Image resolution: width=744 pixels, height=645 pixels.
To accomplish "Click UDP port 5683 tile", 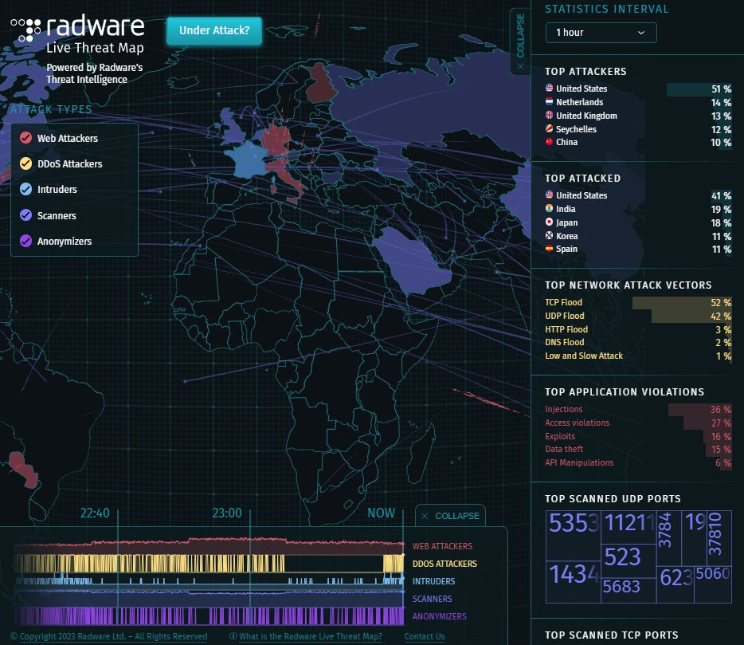I will pyautogui.click(x=628, y=590).
